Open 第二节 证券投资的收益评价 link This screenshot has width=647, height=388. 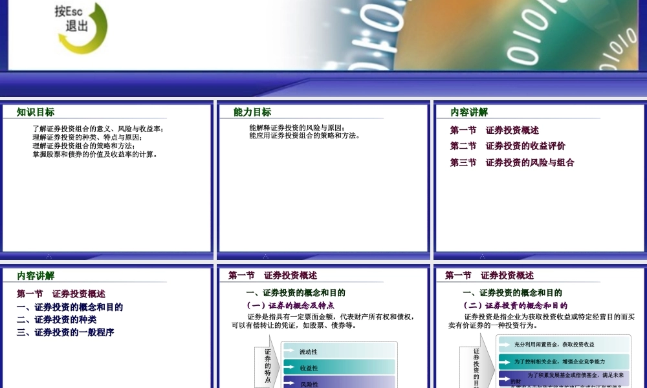pyautogui.click(x=509, y=146)
